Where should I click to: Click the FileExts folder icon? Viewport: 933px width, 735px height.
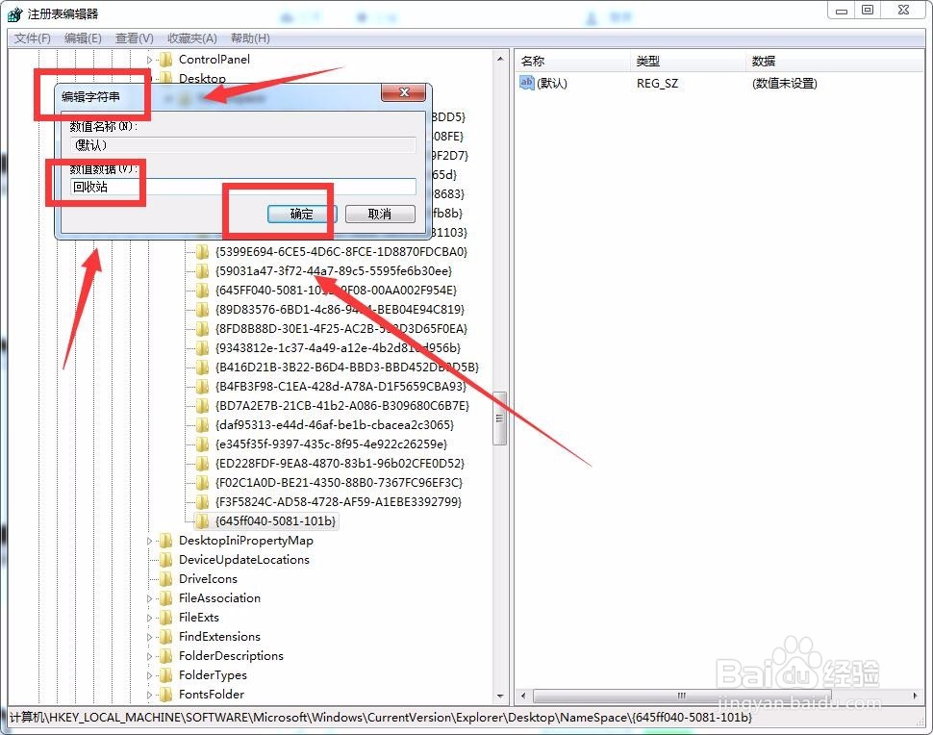[166, 618]
